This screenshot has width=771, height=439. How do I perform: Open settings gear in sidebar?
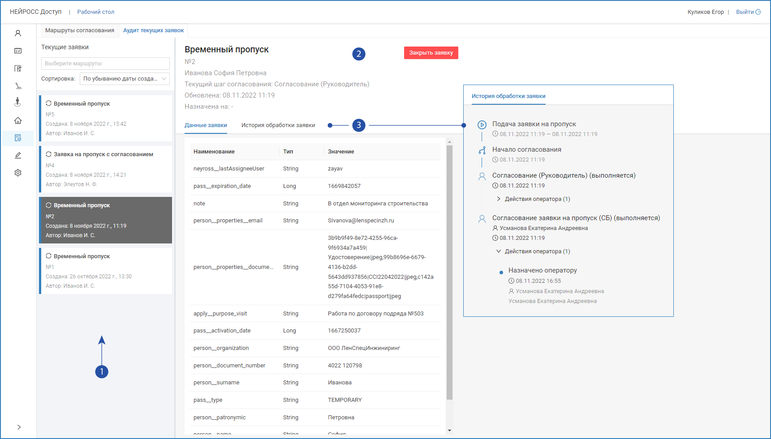(x=18, y=173)
